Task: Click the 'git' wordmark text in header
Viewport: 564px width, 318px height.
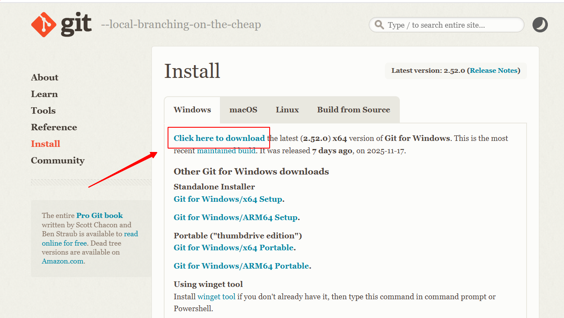Action: click(x=76, y=25)
